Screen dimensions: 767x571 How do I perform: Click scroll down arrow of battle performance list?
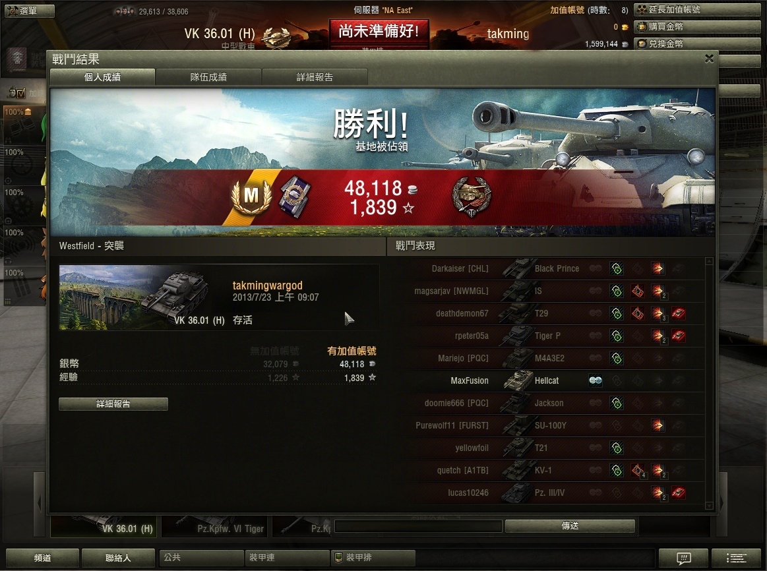point(709,506)
